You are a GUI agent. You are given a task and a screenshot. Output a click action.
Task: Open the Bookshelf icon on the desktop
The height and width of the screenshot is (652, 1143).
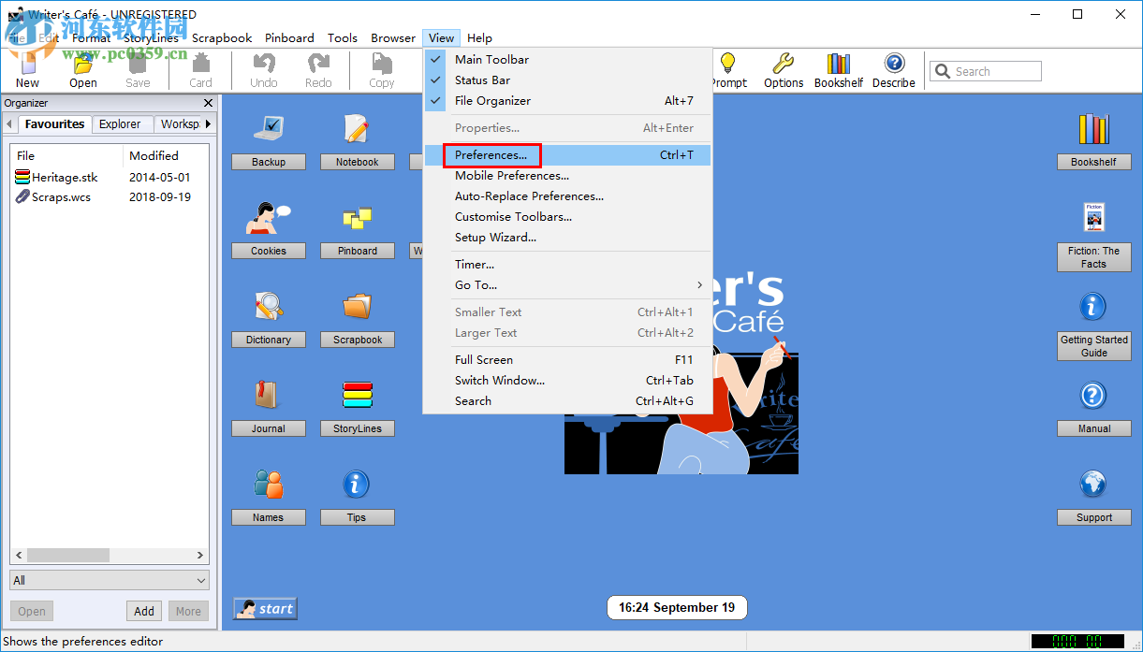click(x=1093, y=129)
